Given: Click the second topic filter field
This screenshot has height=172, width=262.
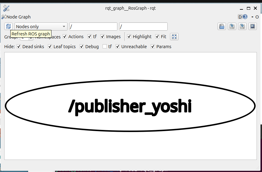Looking at the screenshot, I should point(143,26).
